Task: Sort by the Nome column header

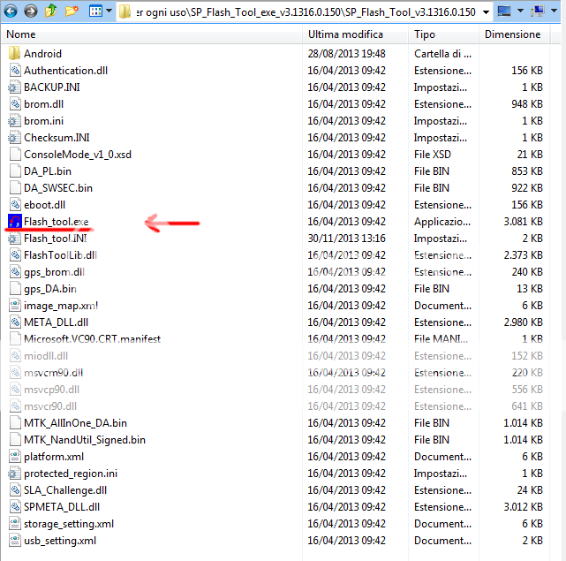Action: [x=152, y=34]
